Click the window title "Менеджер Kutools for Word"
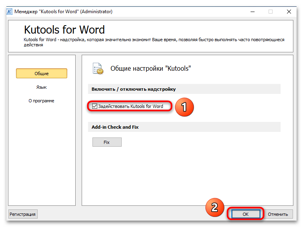 tap(63, 12)
